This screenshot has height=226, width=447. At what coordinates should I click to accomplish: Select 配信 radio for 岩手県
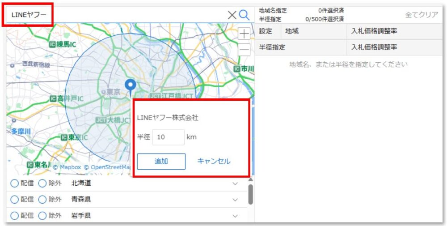point(14,216)
